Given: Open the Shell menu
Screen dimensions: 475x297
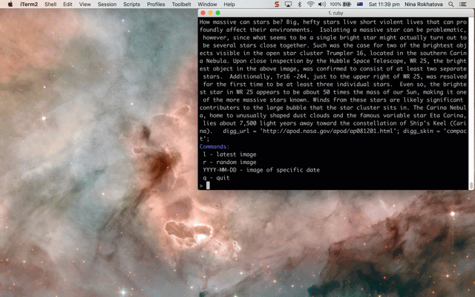Looking at the screenshot, I should pos(50,4).
